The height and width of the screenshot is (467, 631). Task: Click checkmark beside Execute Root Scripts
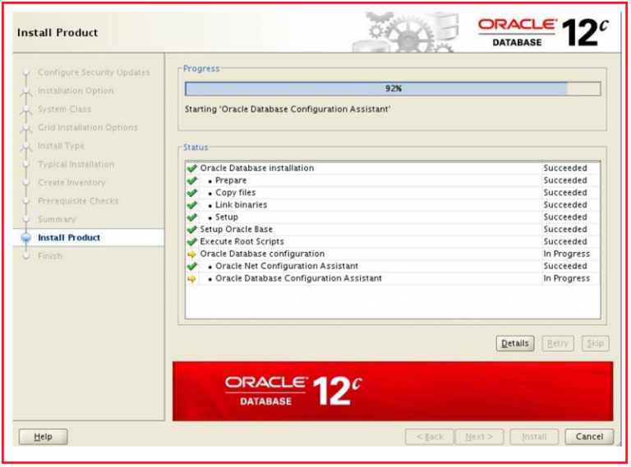tap(192, 242)
